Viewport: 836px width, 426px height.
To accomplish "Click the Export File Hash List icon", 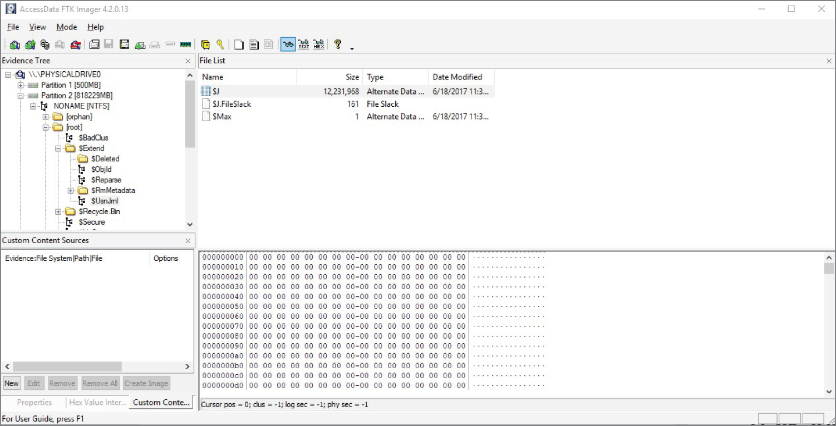I will point(254,44).
